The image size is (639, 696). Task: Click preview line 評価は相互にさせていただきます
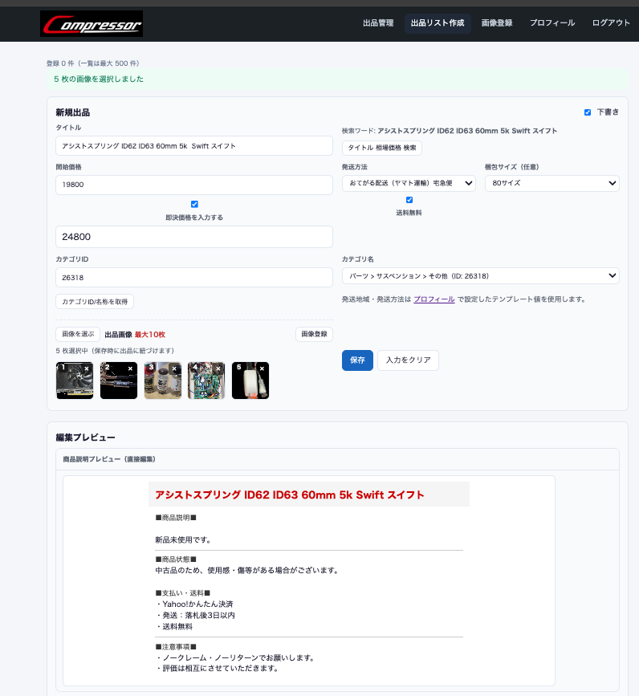coord(218,668)
